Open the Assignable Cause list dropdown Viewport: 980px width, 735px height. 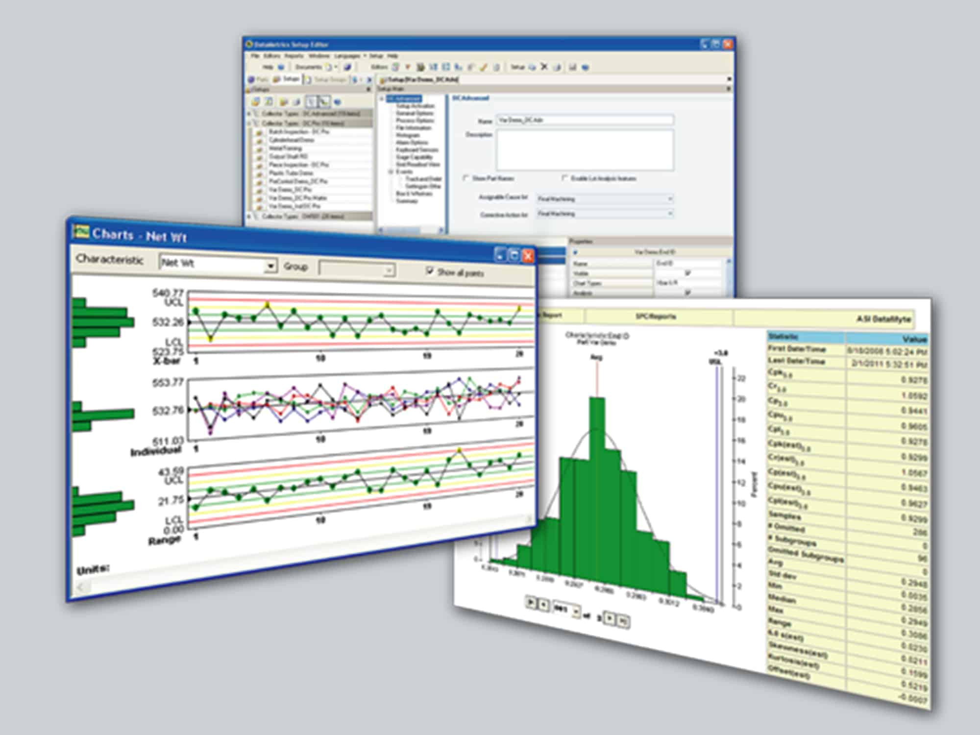[670, 199]
